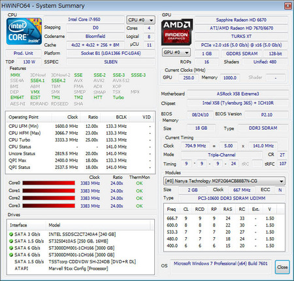Image resolution: width=294 pixels, height=281 pixels.
Task: Click the Microsoft Windows 7 Professional OS field
Action: 221,267
